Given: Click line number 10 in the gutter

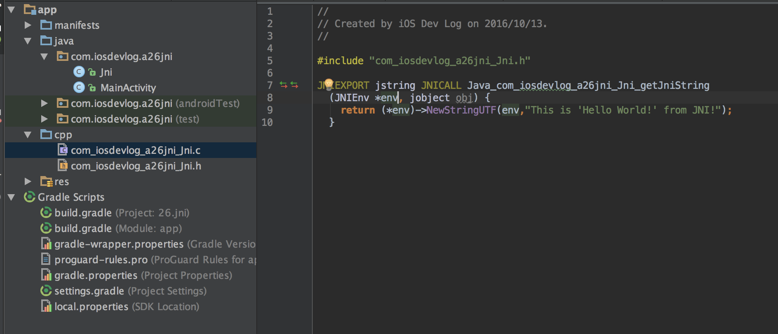Looking at the screenshot, I should click(x=267, y=122).
